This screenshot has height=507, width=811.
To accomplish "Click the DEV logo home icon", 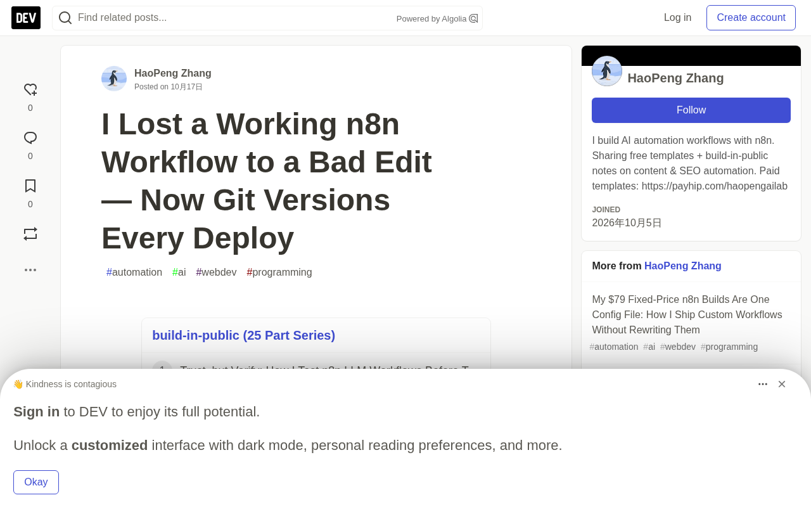I will point(26,18).
